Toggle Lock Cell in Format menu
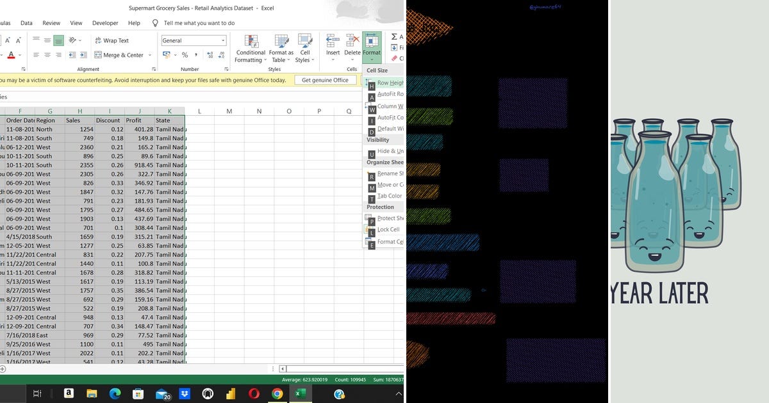 [384, 230]
